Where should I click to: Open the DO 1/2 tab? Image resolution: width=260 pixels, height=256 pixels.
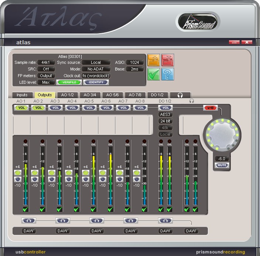pos(157,95)
